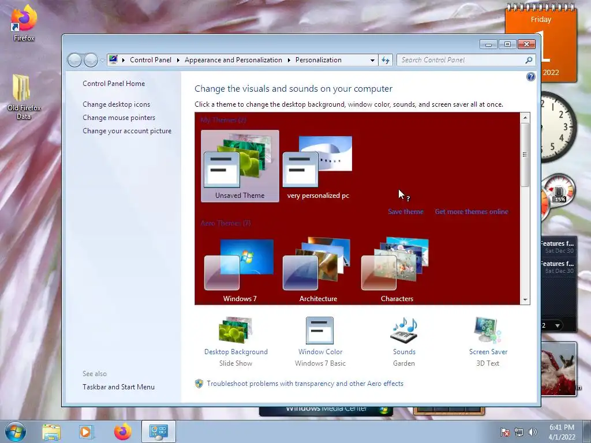Screen dimensions: 591x443
Task: Click the address bar computer icon
Action: coord(113,59)
